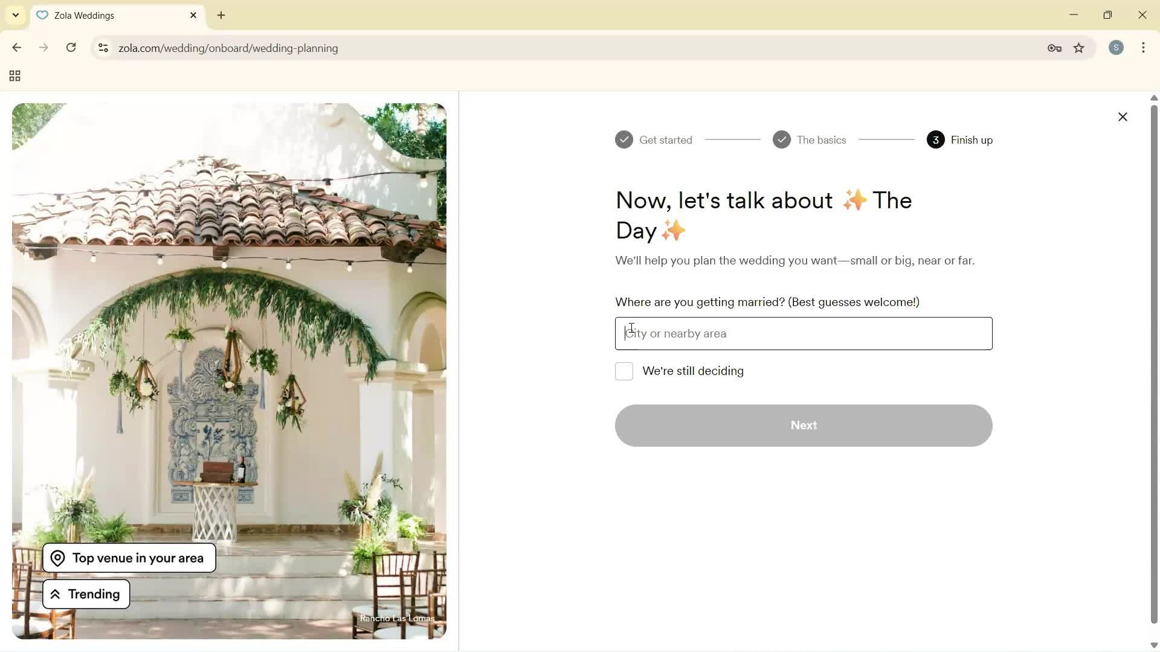Select the Get started step checkmark
This screenshot has width=1160, height=652.
click(x=624, y=139)
